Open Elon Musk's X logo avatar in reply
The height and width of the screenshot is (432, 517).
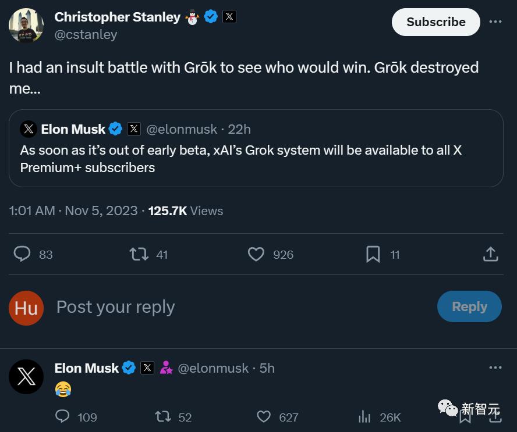pyautogui.click(x=26, y=376)
